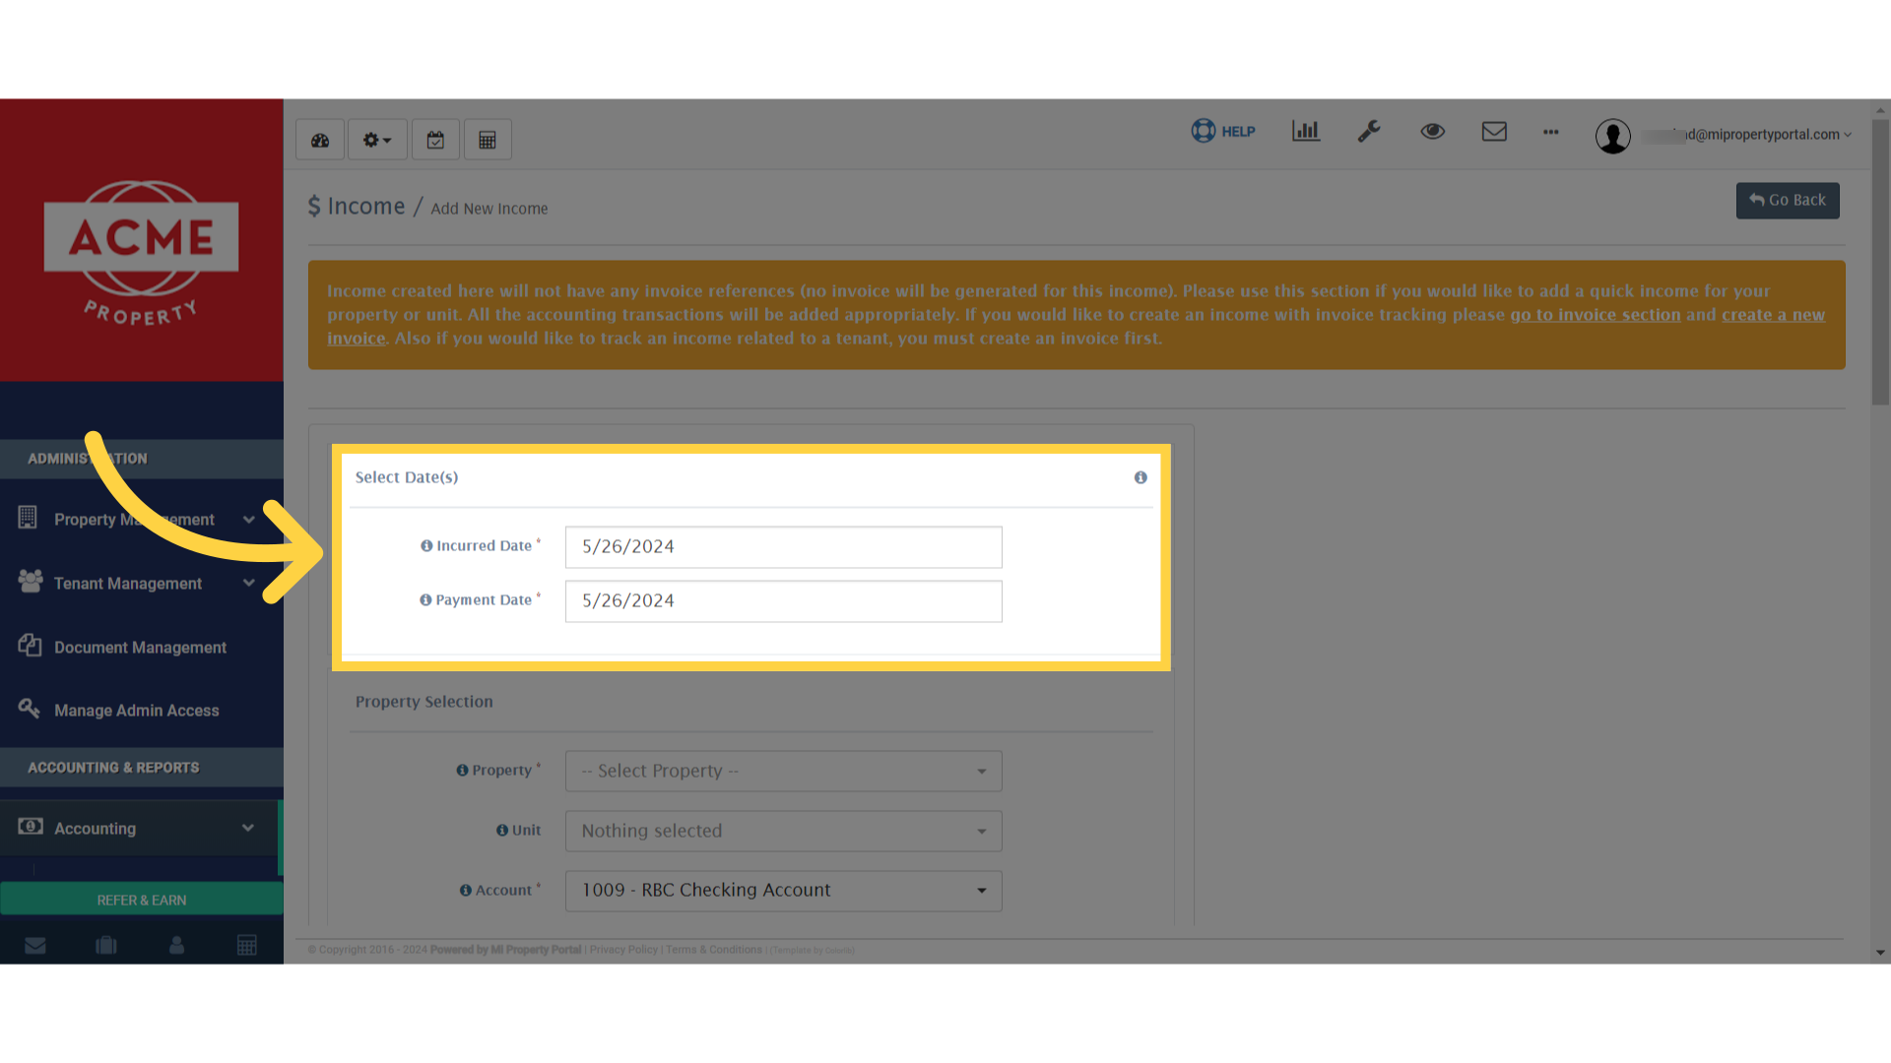Open the settings gear dropdown

point(376,140)
